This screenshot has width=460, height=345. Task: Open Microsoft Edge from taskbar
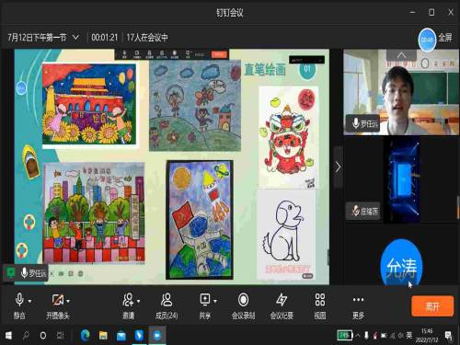85,336
